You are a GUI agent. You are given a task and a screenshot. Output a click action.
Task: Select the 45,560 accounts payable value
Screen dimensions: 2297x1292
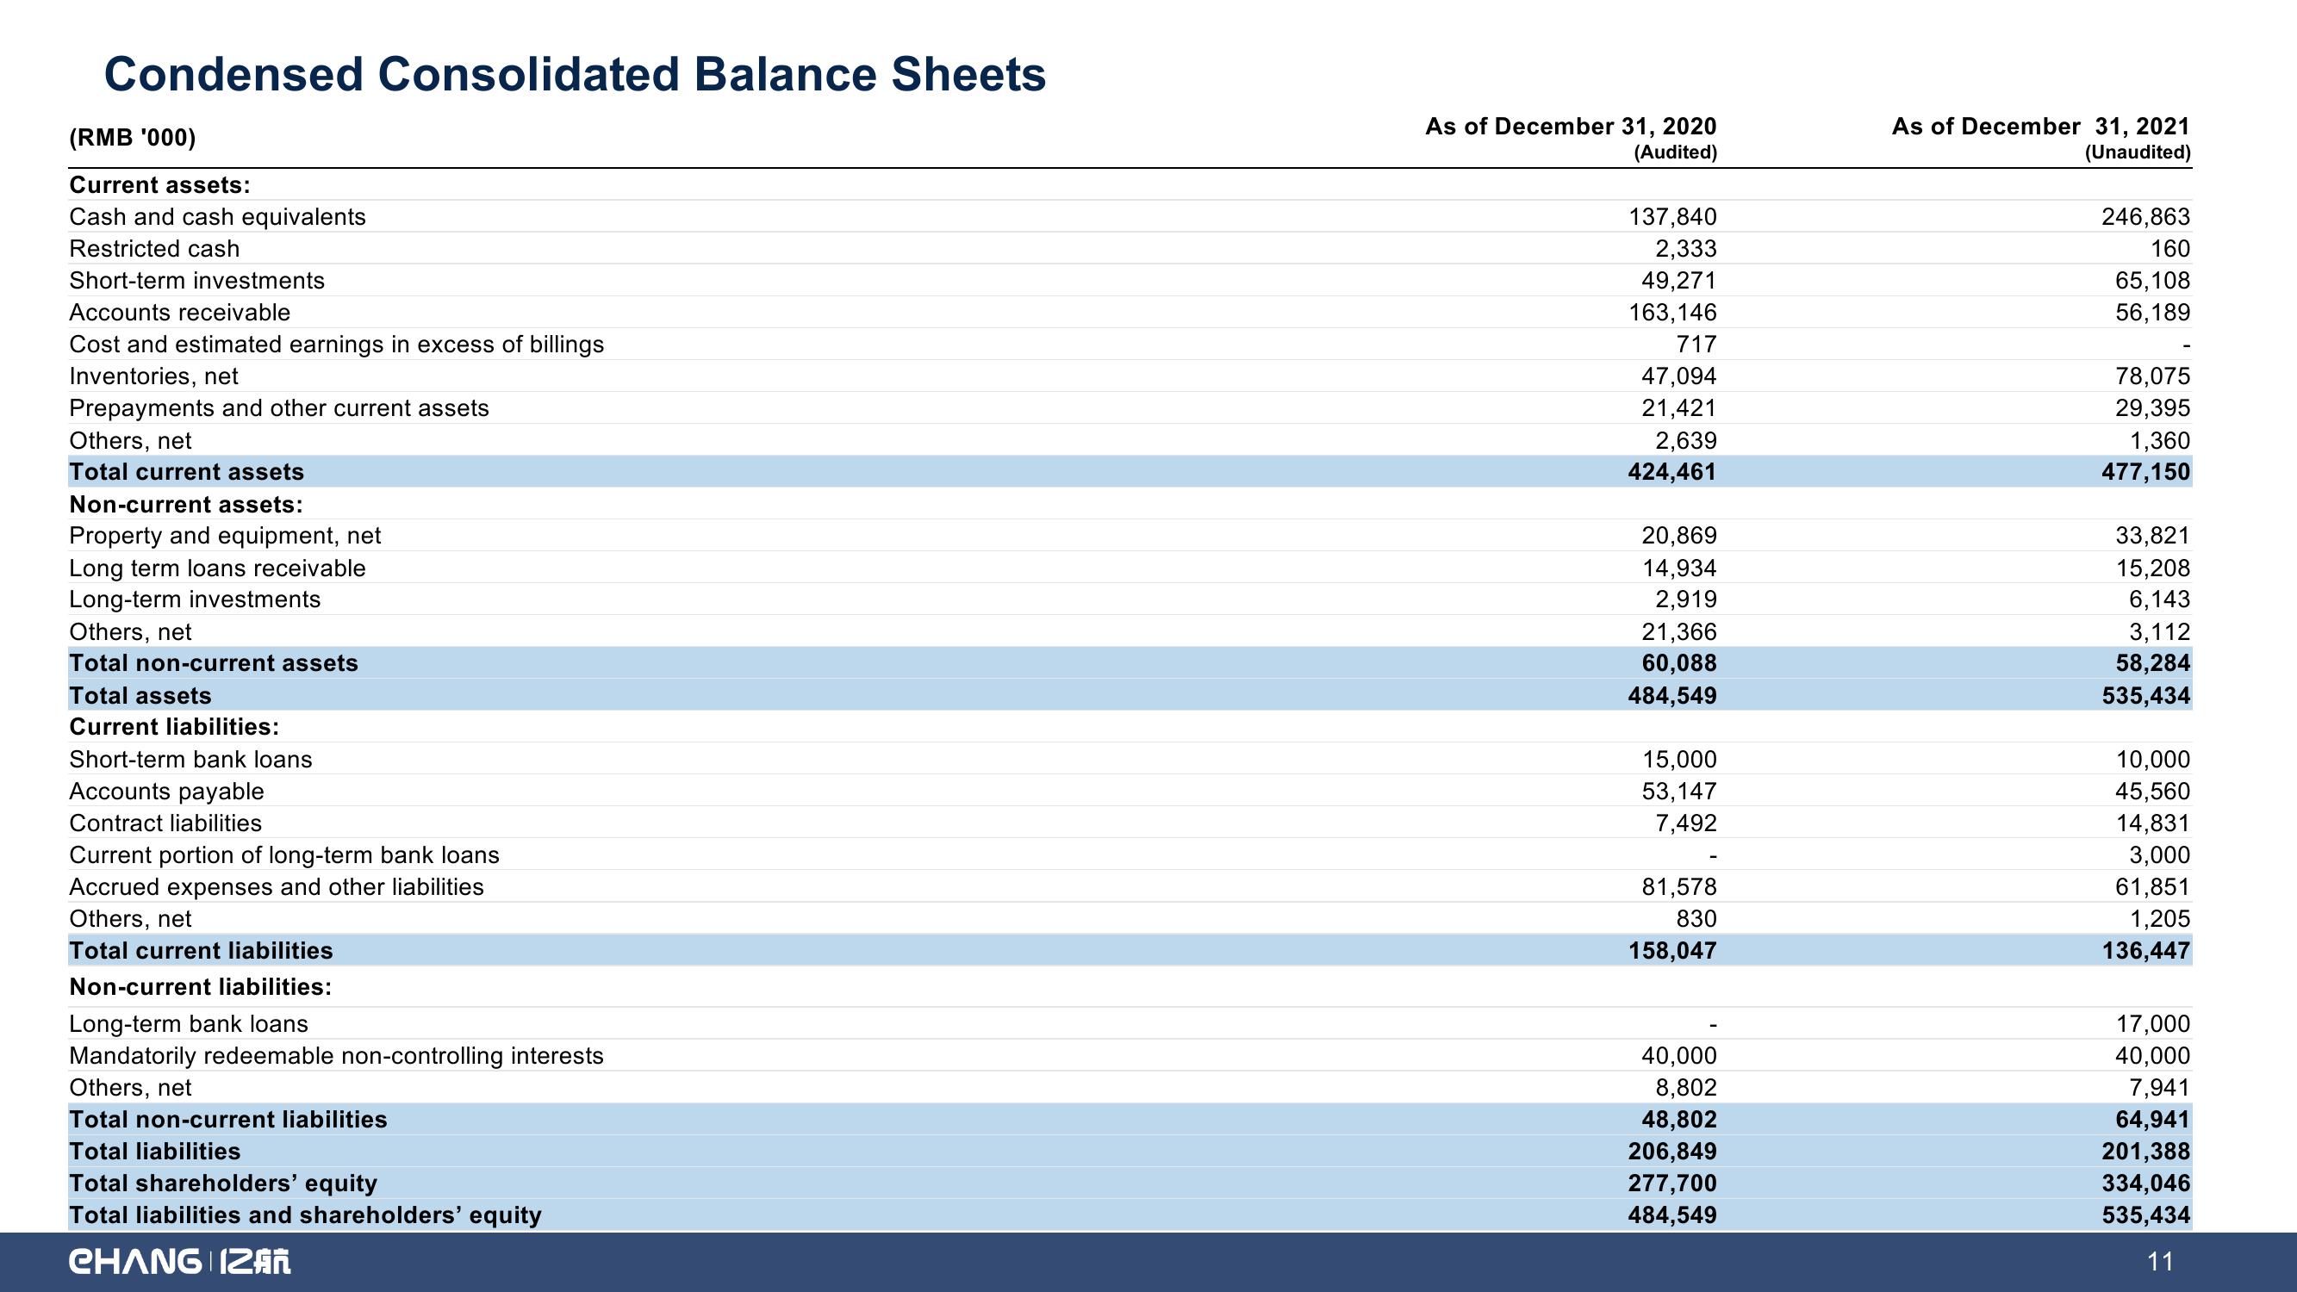[x=2152, y=792]
